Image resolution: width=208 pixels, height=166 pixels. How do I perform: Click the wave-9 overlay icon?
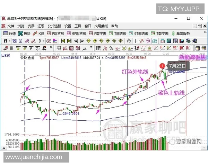(33, 41)
